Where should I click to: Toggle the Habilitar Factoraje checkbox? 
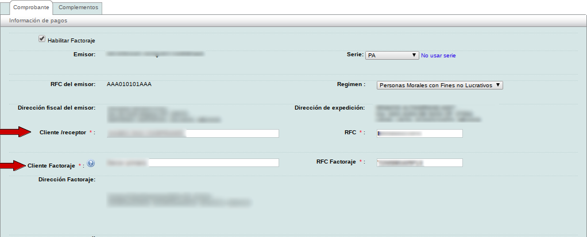(x=41, y=39)
